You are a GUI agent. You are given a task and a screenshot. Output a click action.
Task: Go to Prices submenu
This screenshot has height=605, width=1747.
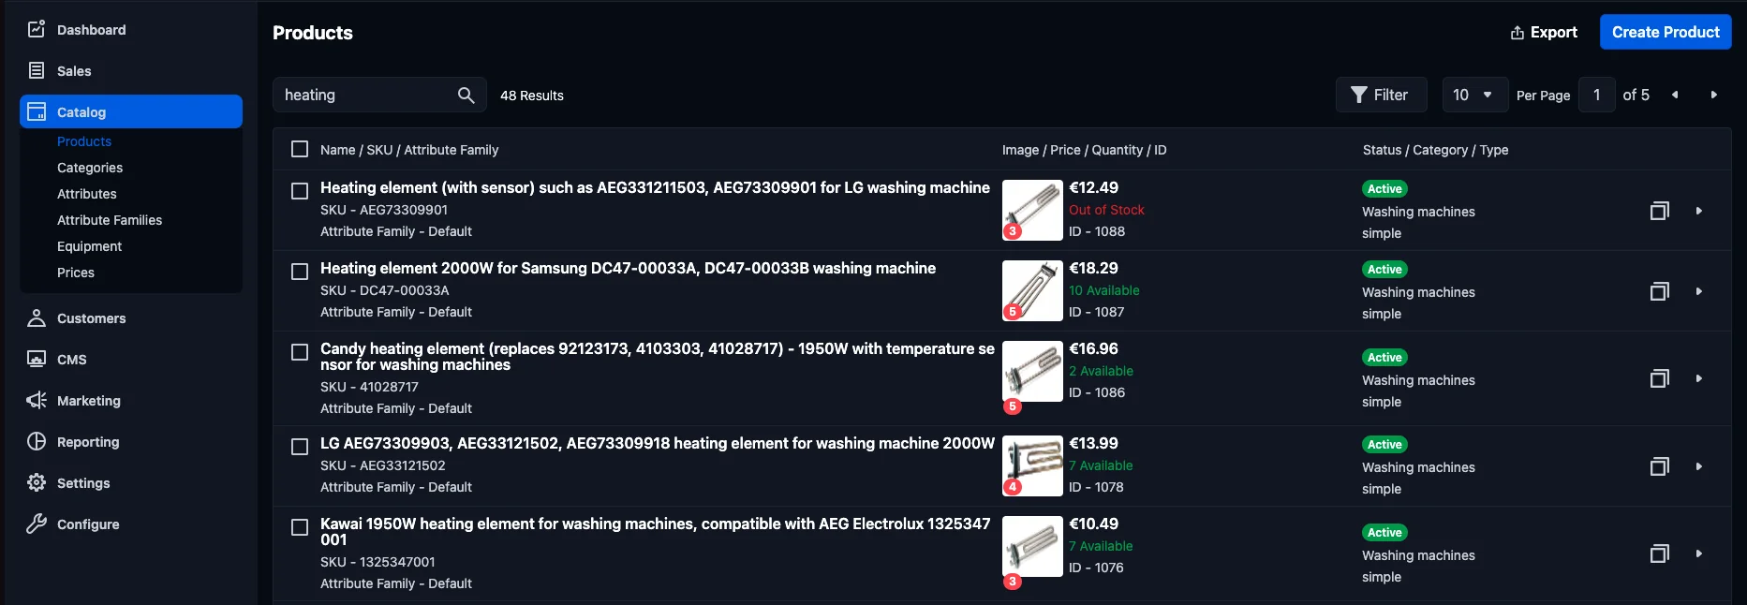pyautogui.click(x=76, y=273)
